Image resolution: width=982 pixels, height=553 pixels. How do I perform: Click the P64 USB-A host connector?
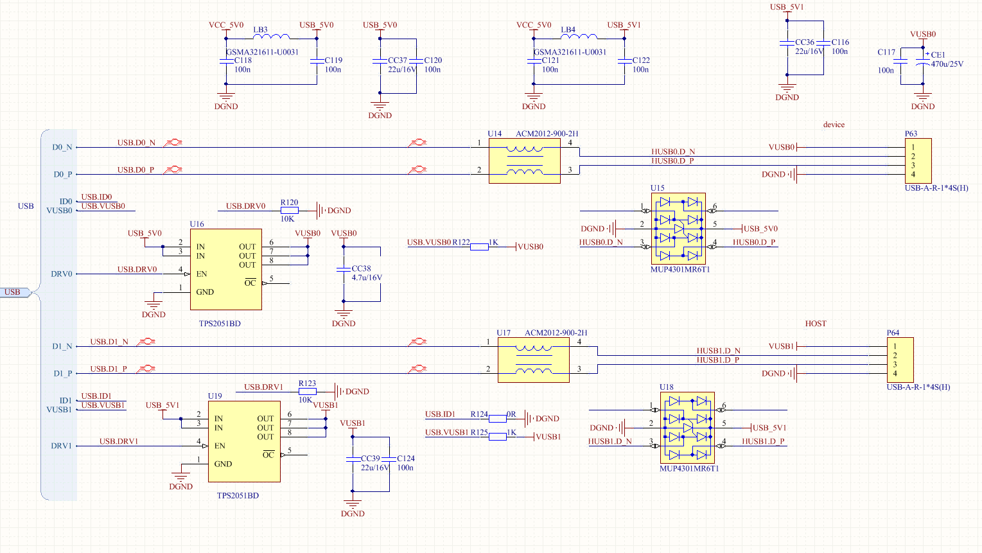[x=899, y=360]
